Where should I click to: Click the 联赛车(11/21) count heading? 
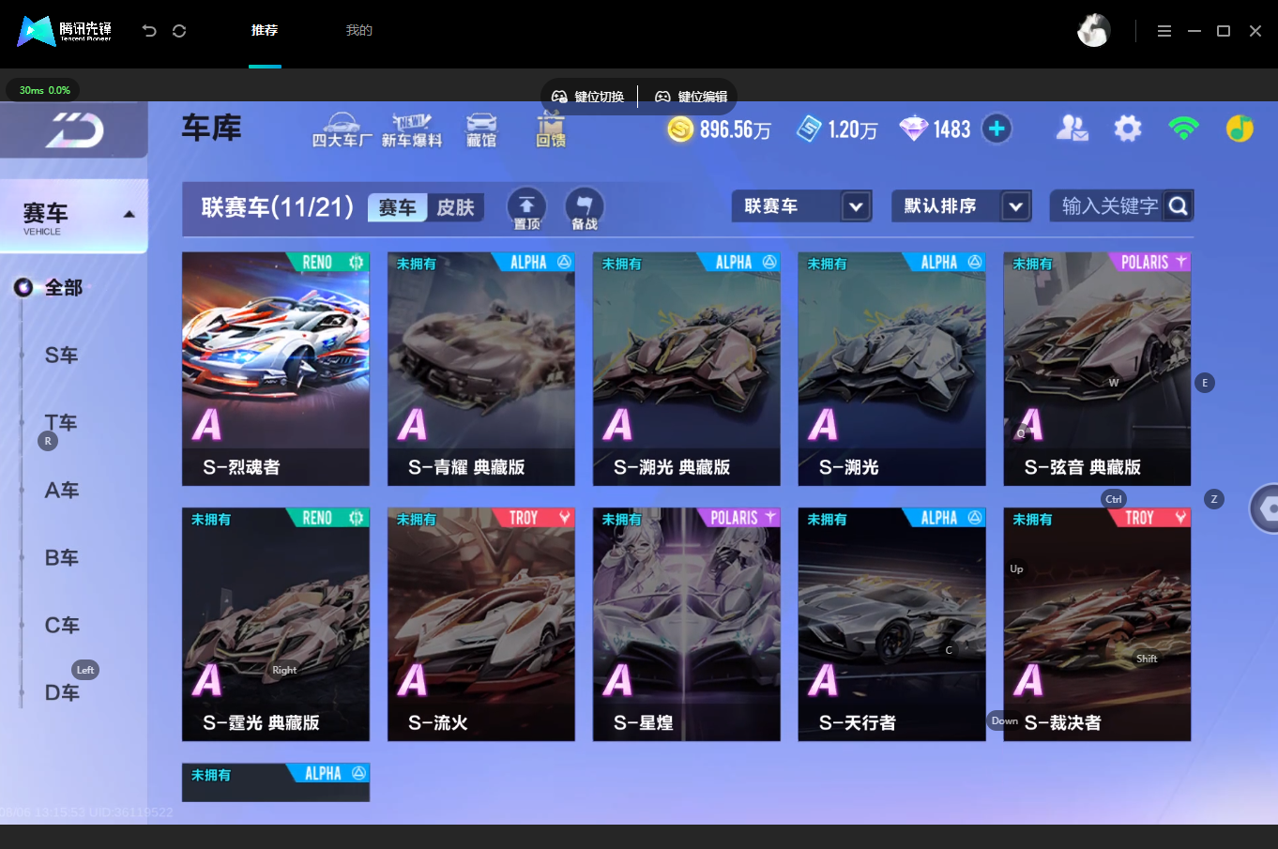[277, 207]
